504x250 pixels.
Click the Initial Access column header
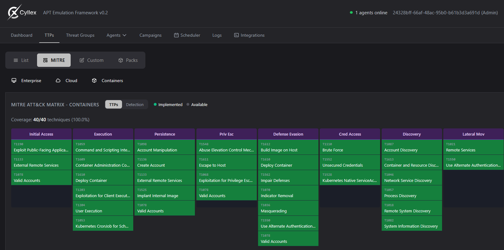point(41,134)
